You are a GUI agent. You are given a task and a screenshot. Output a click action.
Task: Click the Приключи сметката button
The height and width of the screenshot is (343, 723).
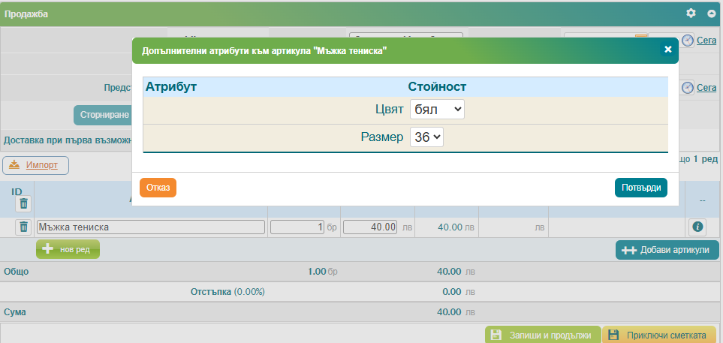tap(661, 335)
